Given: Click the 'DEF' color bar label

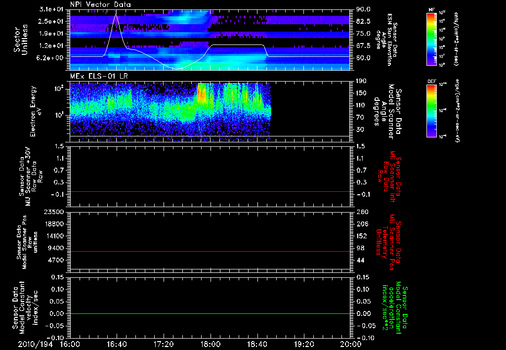Looking at the screenshot, I should [x=431, y=82].
